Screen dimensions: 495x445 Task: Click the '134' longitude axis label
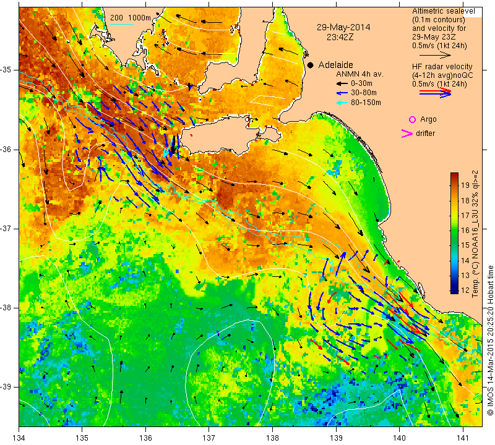click(x=19, y=438)
